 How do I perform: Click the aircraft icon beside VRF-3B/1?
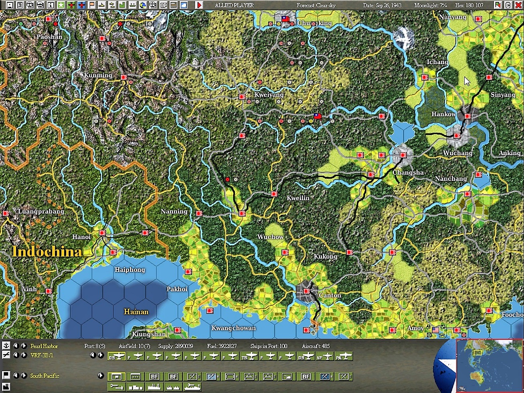pos(6,355)
